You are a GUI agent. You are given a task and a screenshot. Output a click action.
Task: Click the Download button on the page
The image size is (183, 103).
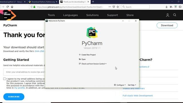point(167,25)
